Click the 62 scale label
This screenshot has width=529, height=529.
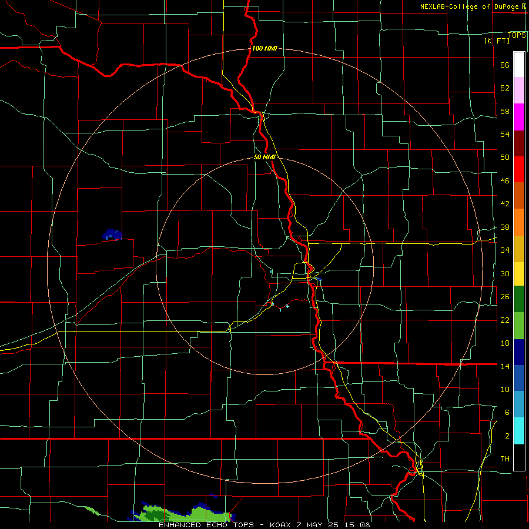point(505,88)
